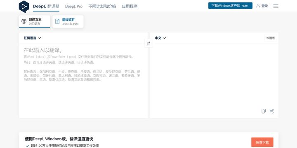
Task: Go to DeepL Pro page
Action: (74, 7)
